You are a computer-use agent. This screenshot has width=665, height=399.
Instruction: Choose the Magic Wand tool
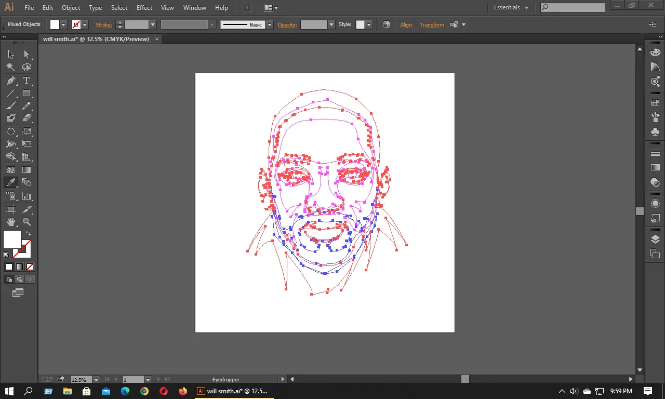11,68
